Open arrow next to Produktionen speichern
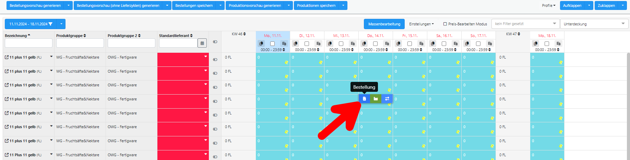Screen dimensions: 630x160 (x=343, y=5)
